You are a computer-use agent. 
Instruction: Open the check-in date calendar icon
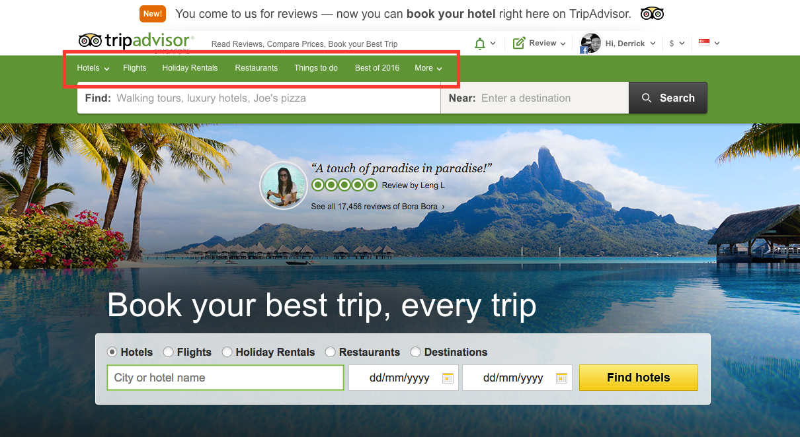point(448,378)
